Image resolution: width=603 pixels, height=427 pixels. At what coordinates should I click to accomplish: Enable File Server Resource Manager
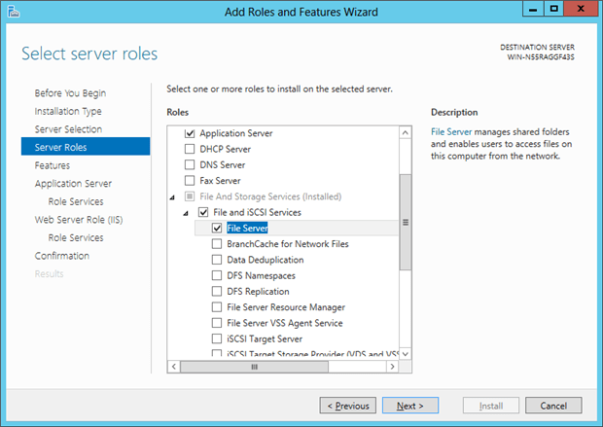pyautogui.click(x=217, y=307)
